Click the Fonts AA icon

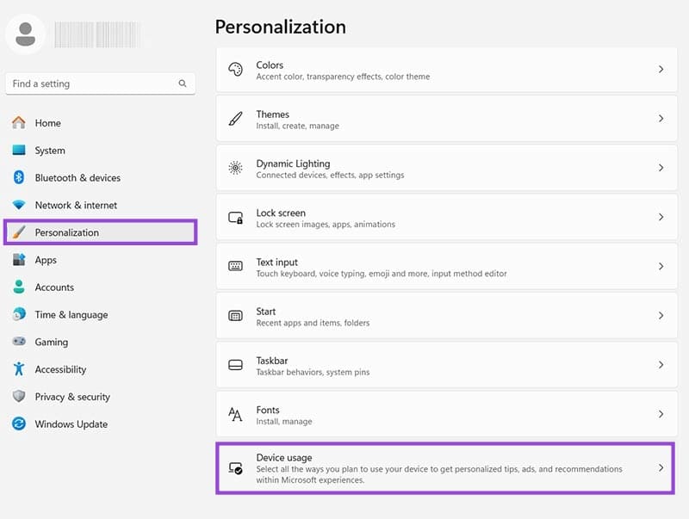point(235,414)
